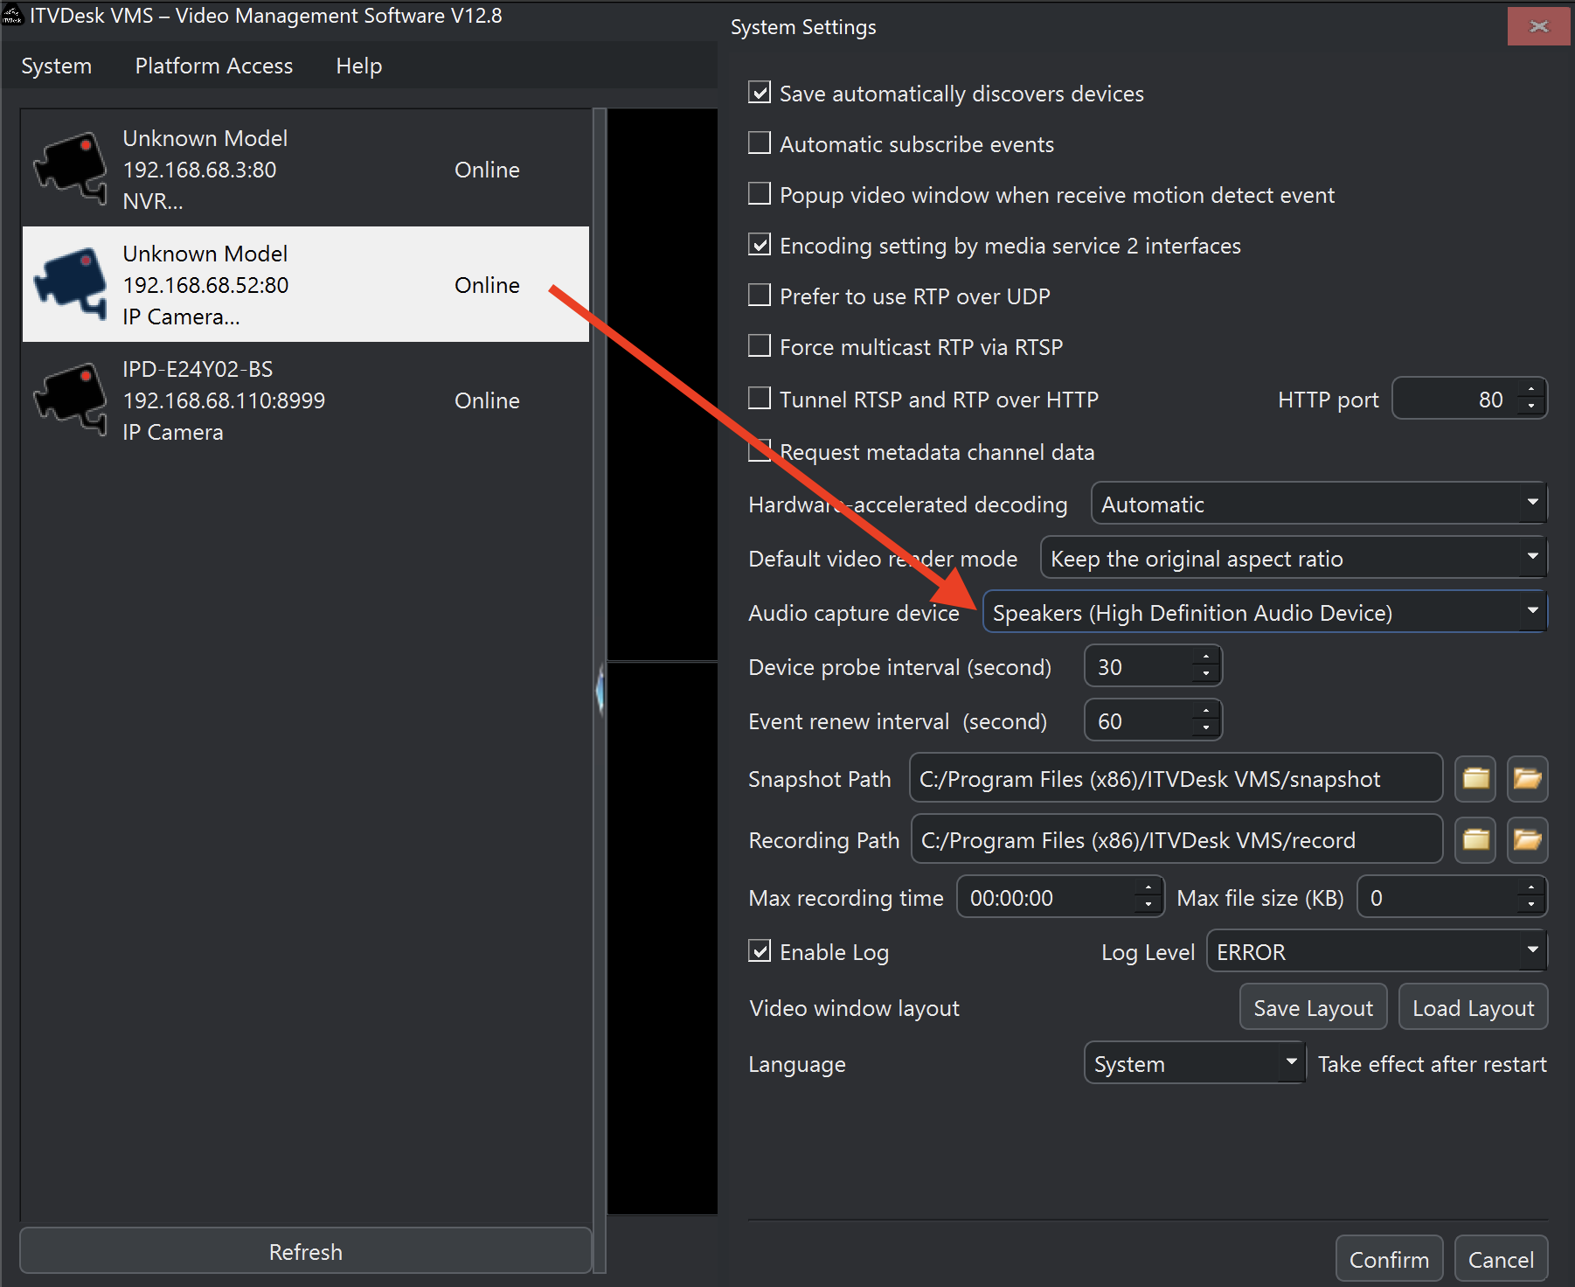Click the camera icon of IPD-E24Y02-BS device
This screenshot has width=1575, height=1287.
71,399
